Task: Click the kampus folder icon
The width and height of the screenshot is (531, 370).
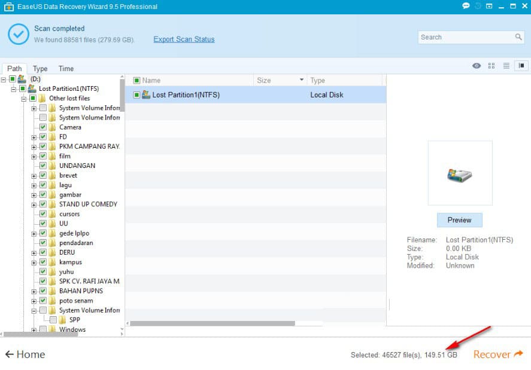Action: click(x=52, y=262)
